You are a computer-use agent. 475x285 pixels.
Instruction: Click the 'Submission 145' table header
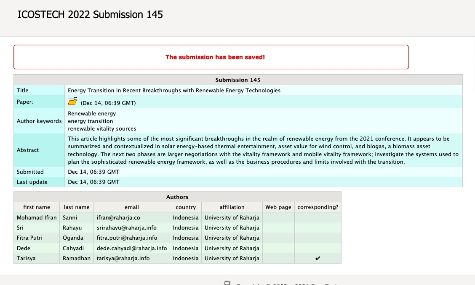click(x=238, y=80)
